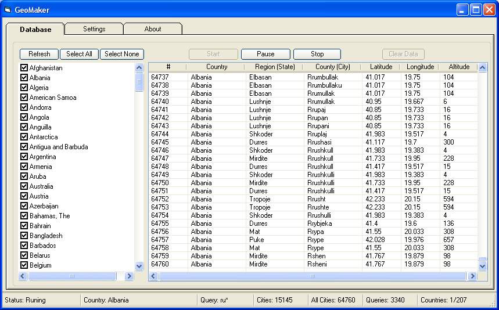Stop the data collection
This screenshot has height=310, width=499.
(x=317, y=54)
